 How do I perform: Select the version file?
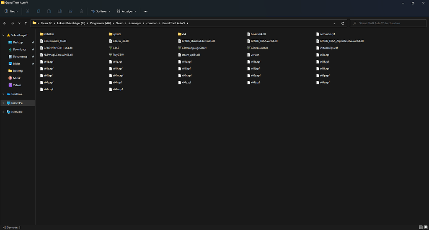253,55
